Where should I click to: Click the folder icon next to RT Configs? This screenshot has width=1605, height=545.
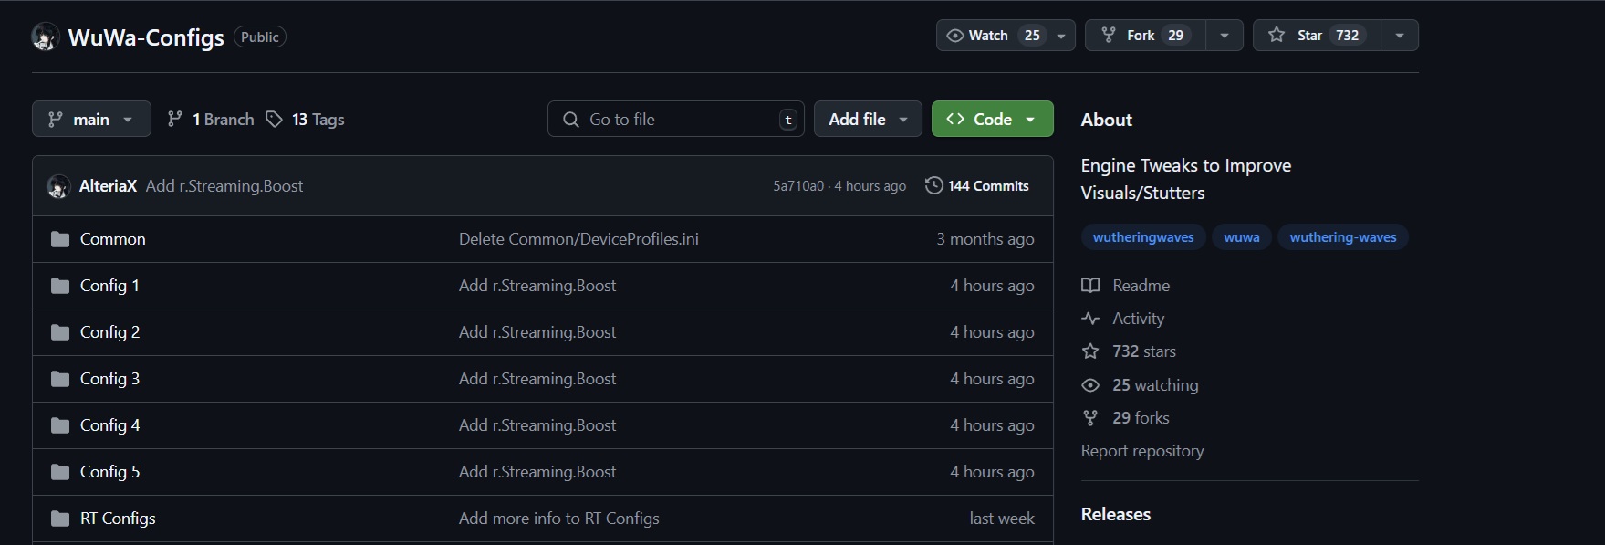60,519
